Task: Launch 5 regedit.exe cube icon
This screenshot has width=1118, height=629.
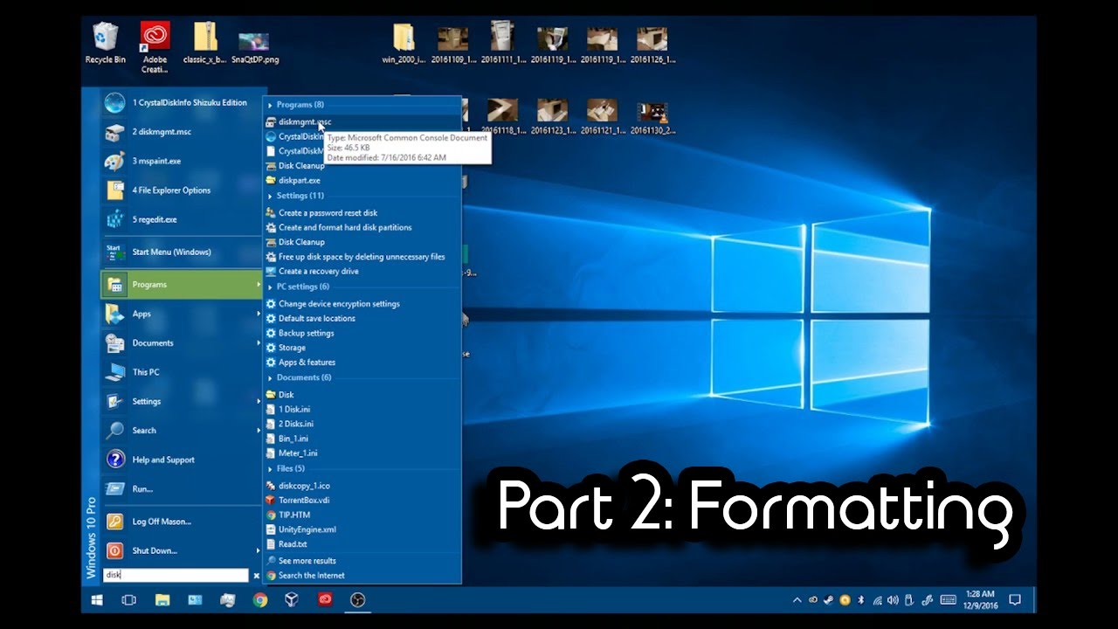Action: [x=114, y=219]
